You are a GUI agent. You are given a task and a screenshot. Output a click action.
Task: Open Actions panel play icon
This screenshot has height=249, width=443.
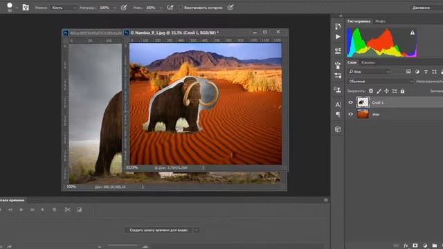(x=338, y=37)
